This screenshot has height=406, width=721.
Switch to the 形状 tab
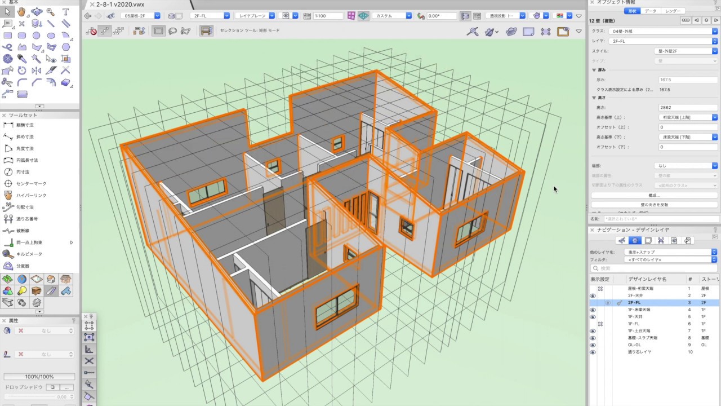632,11
